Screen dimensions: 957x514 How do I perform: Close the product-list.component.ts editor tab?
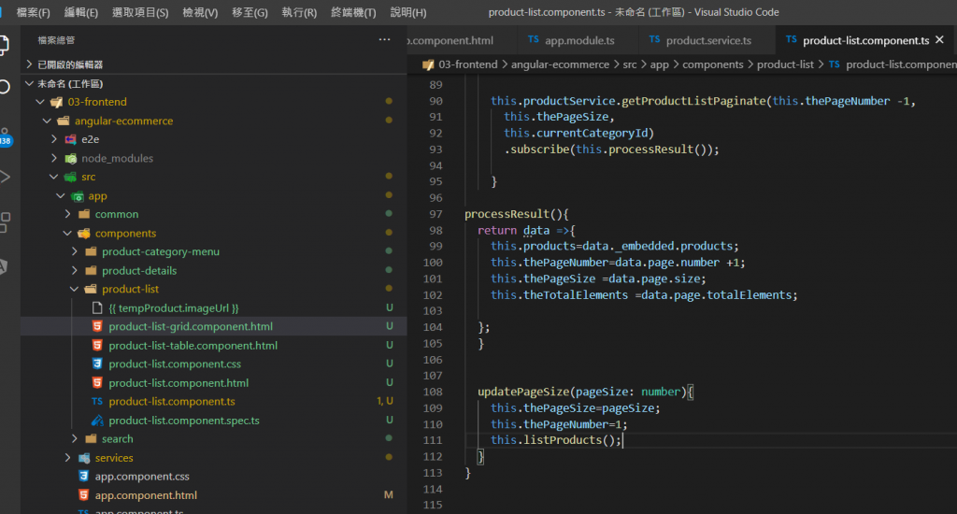pos(941,40)
